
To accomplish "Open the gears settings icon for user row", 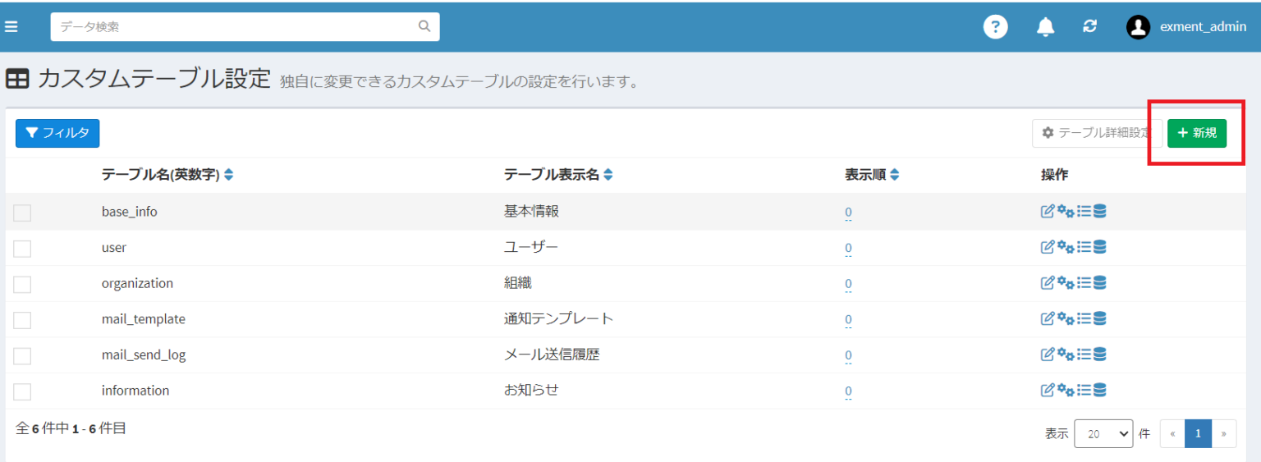I will pyautogui.click(x=1066, y=247).
